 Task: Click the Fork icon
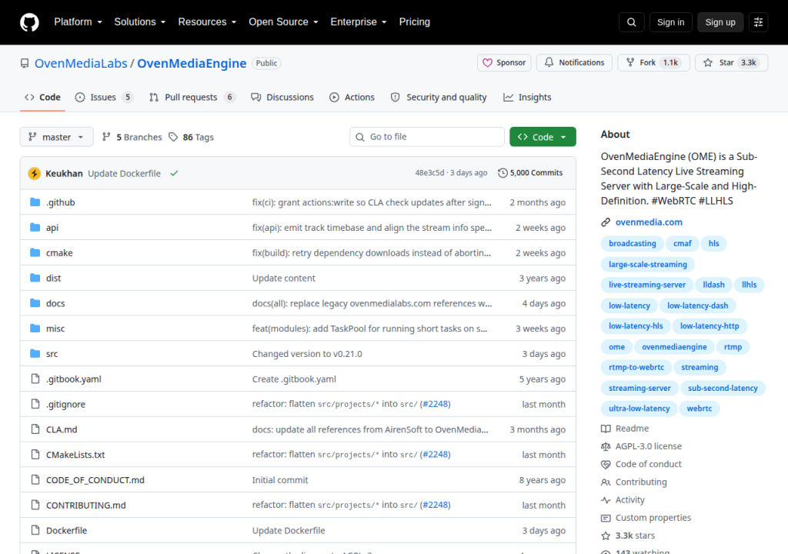pos(629,62)
